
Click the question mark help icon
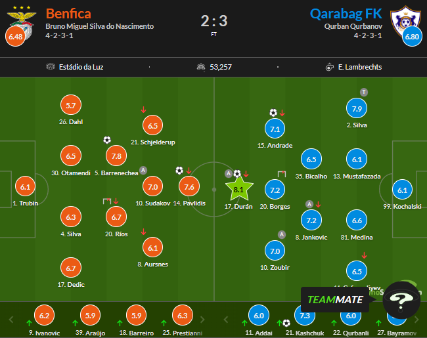(401, 300)
